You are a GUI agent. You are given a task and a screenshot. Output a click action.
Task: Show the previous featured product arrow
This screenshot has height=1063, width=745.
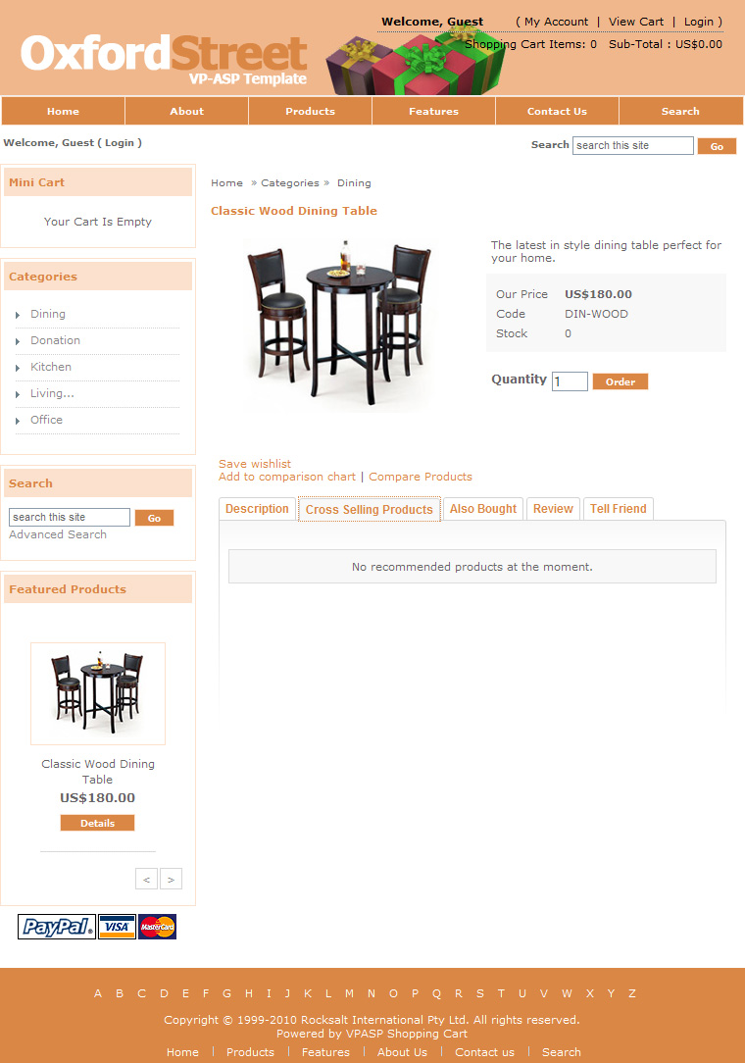[146, 879]
